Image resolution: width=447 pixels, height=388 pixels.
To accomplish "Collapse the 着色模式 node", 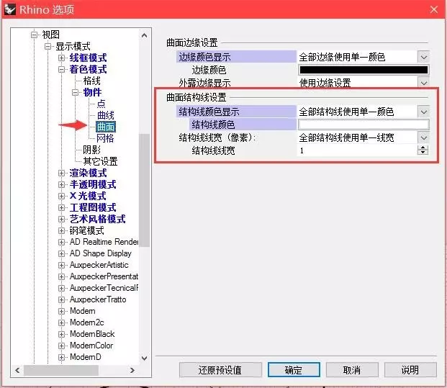I will click(61, 69).
